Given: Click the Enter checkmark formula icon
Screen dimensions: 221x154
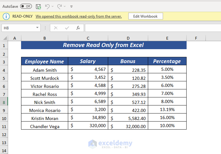Looking at the screenshot, I should coord(67,28).
